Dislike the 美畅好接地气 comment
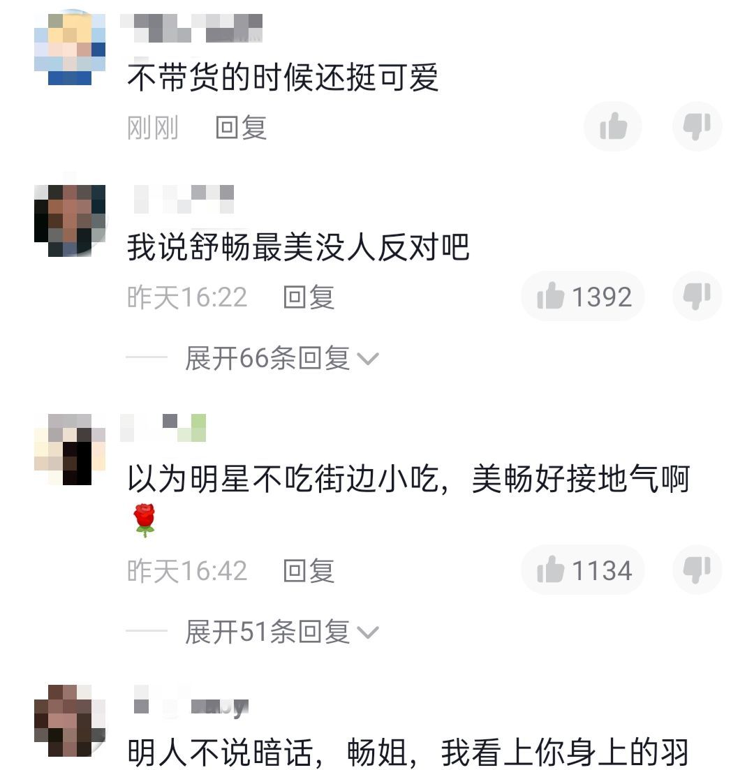The image size is (754, 770). click(697, 570)
